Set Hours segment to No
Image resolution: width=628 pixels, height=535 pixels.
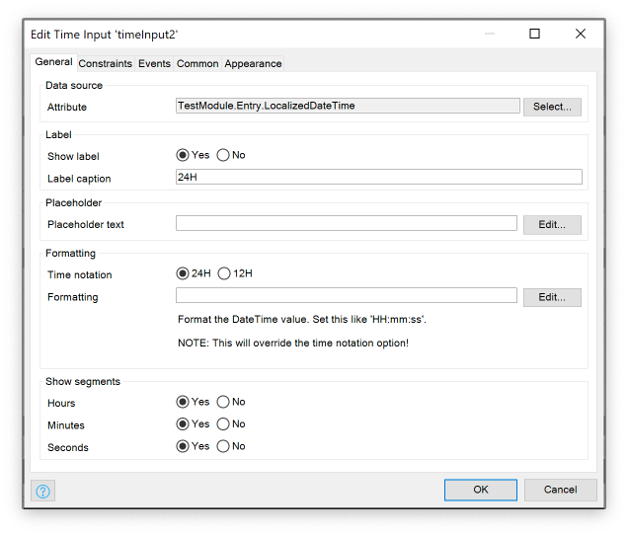223,403
